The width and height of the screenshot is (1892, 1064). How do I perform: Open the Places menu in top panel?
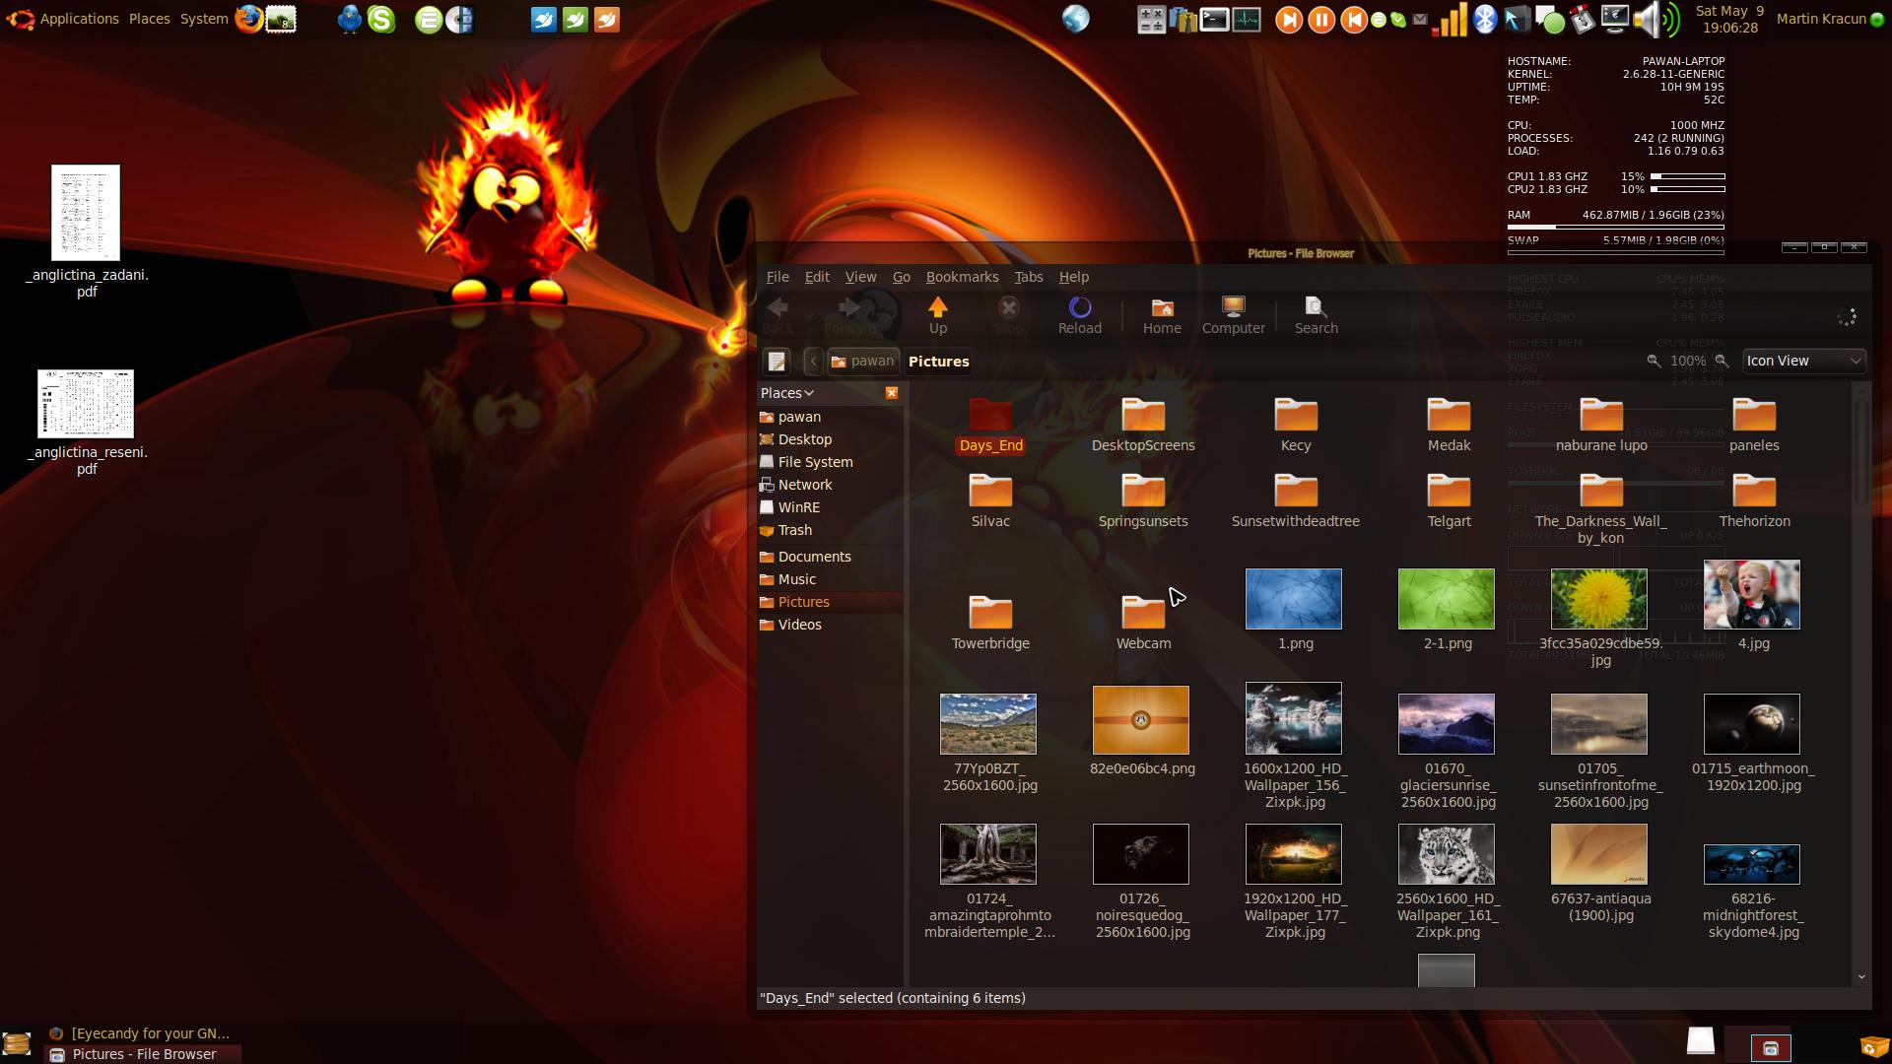(x=149, y=19)
